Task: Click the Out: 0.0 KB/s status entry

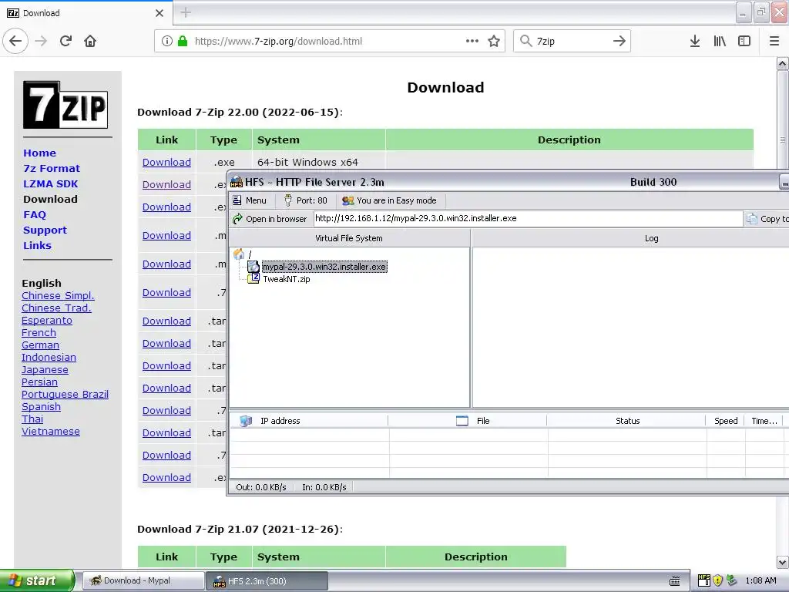Action: pyautogui.click(x=260, y=487)
